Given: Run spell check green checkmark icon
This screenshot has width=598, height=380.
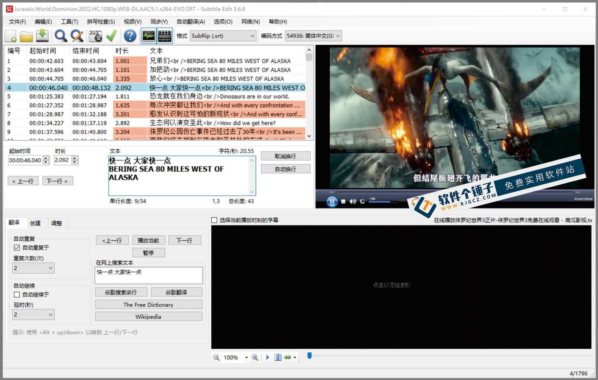Looking at the screenshot, I should click(111, 36).
